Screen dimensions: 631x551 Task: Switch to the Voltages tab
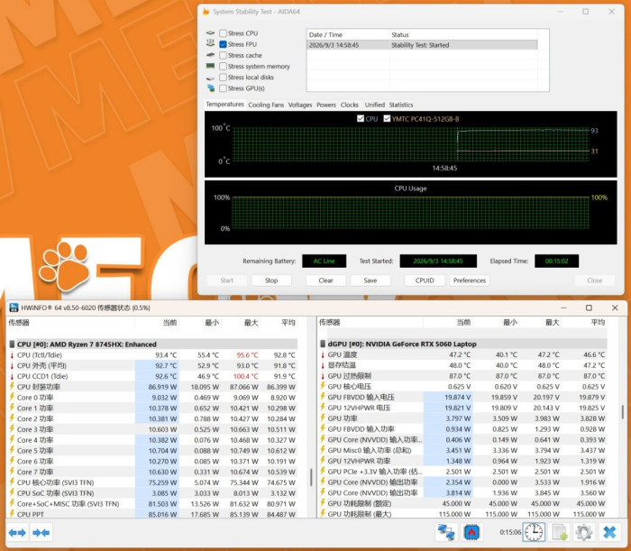(x=300, y=105)
